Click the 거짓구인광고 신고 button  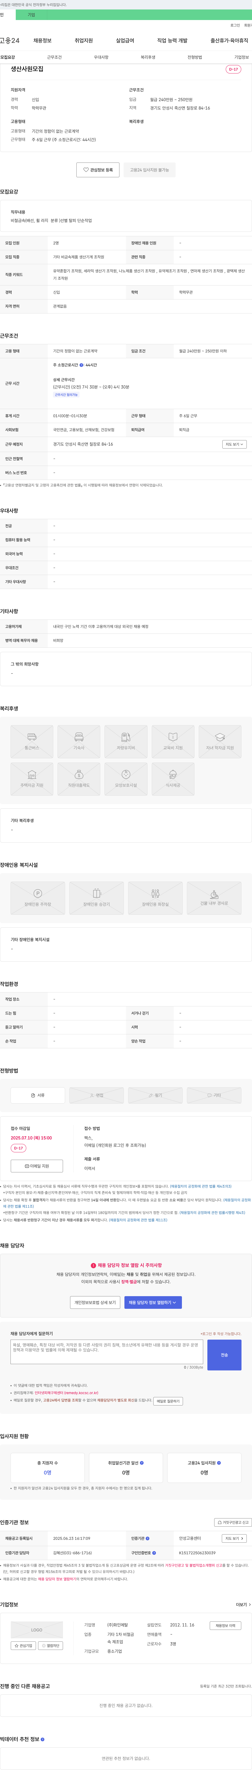pos(233,1522)
